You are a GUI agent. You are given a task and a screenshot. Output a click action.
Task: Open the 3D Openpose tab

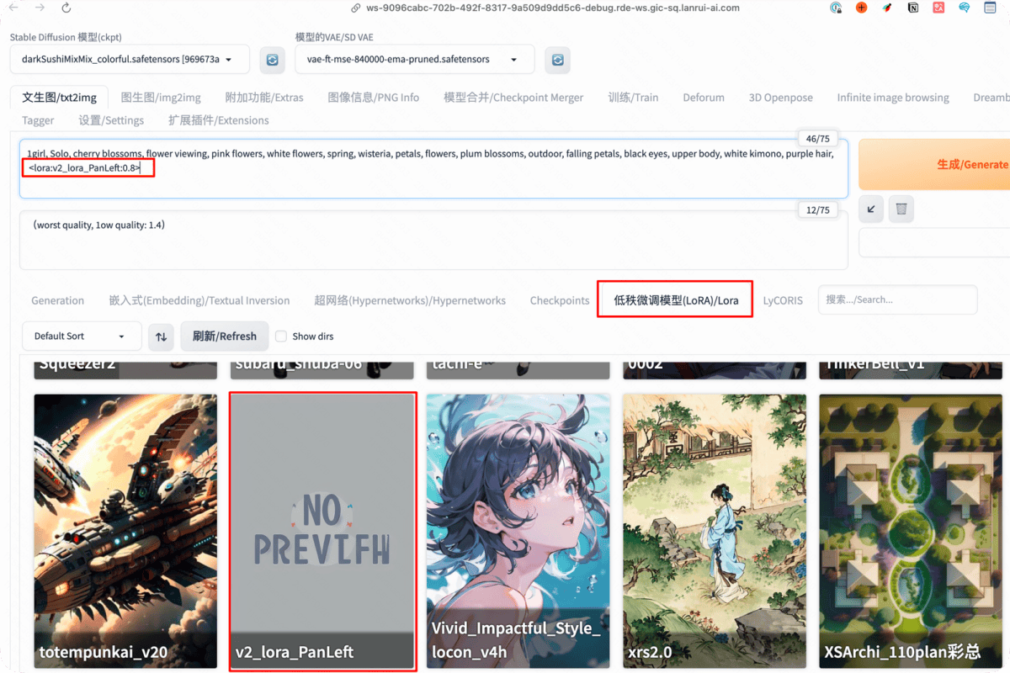click(x=781, y=98)
